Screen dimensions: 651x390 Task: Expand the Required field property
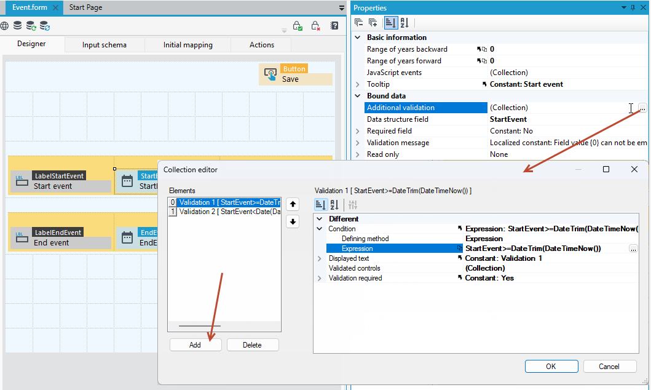[x=358, y=131]
